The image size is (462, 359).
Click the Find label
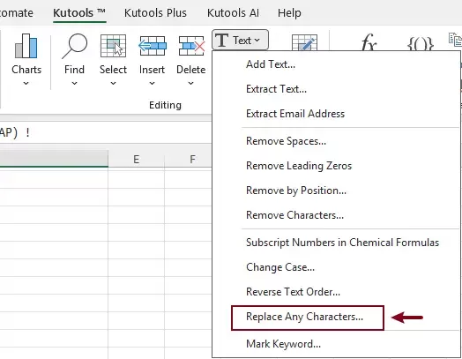(75, 70)
